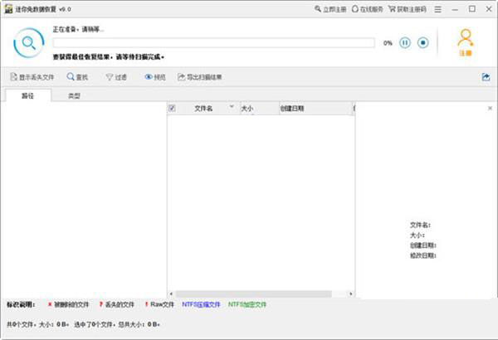The image size is (498, 340).
Task: Sort by the 文件名 column header
Action: click(x=203, y=109)
